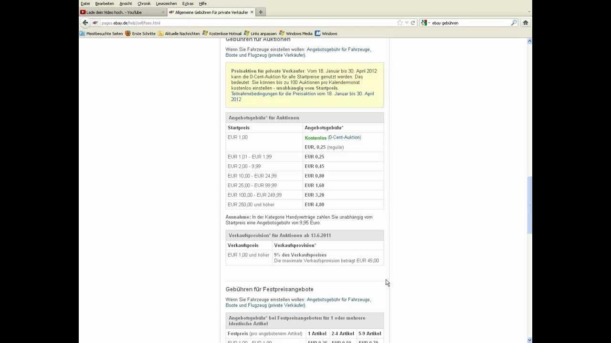611x343 pixels.
Task: Open Teilnahmebedingungen für die Preisaktion link
Action: [303, 97]
